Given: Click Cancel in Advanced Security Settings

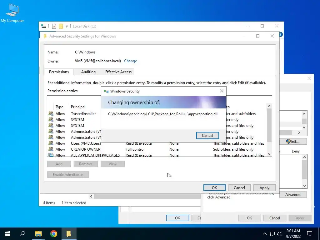Looking at the screenshot, I should coord(239,188).
